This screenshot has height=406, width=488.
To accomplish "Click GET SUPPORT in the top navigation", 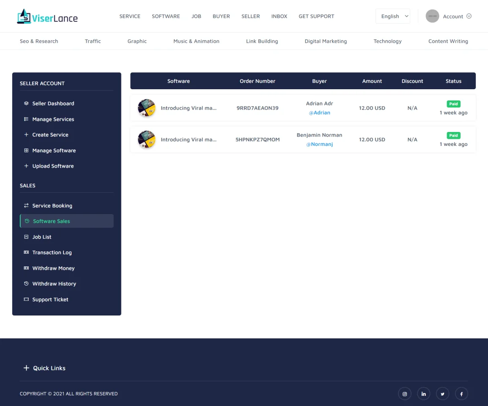I will pyautogui.click(x=316, y=16).
